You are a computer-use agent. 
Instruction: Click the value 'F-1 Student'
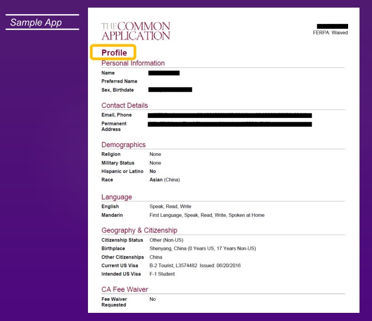point(162,274)
